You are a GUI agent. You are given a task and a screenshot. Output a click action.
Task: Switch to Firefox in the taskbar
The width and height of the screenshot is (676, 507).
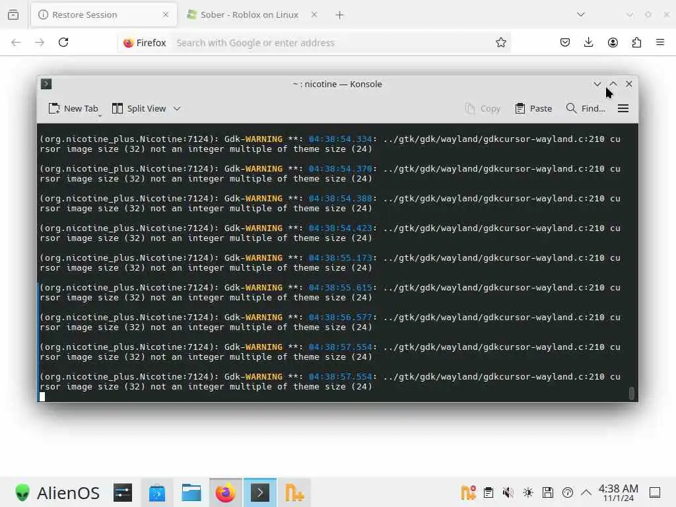click(226, 492)
